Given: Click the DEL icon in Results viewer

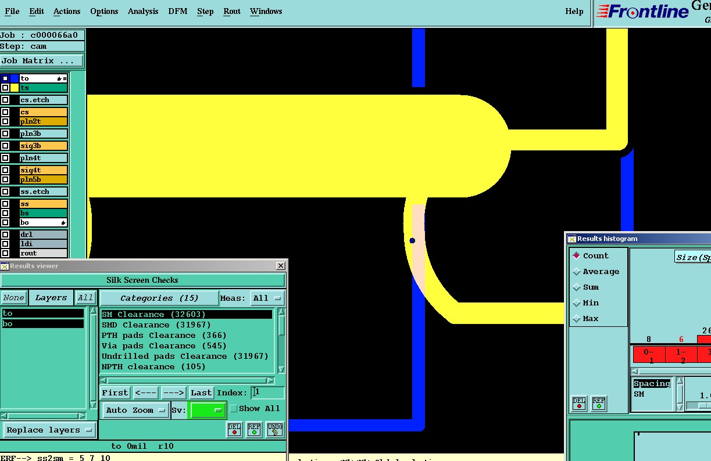Looking at the screenshot, I should pyautogui.click(x=234, y=430).
